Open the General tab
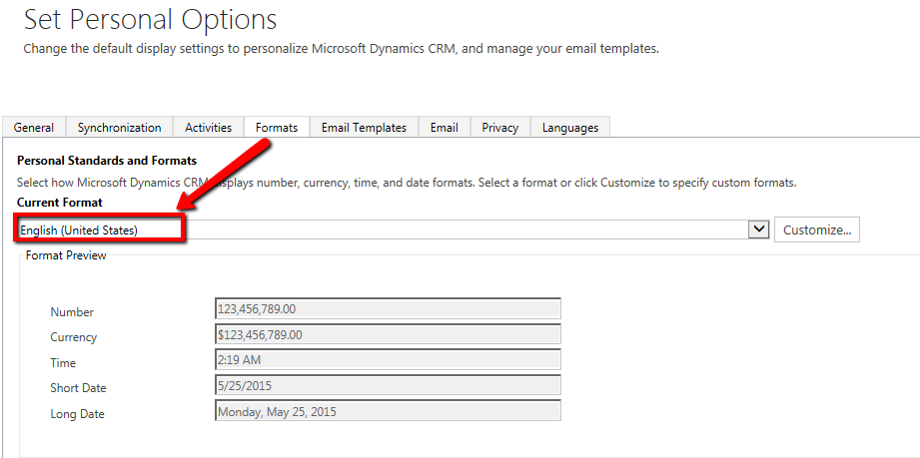 pyautogui.click(x=34, y=128)
